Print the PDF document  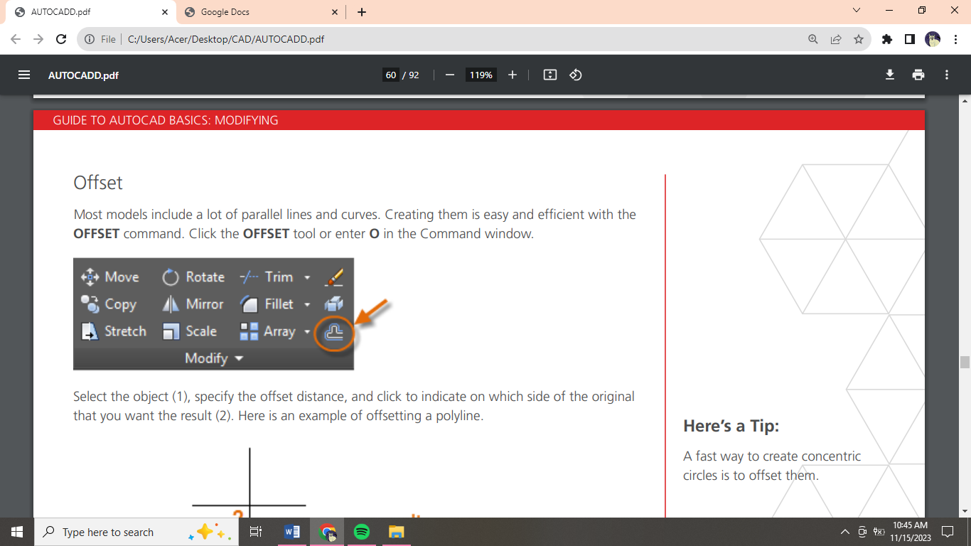918,75
